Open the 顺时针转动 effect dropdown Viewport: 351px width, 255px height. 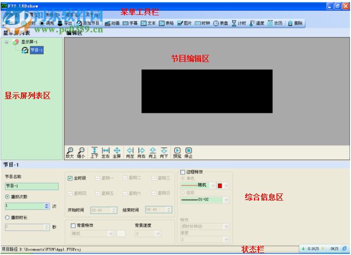click(226, 226)
